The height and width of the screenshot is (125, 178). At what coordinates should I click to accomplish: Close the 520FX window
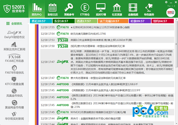pos(176,2)
